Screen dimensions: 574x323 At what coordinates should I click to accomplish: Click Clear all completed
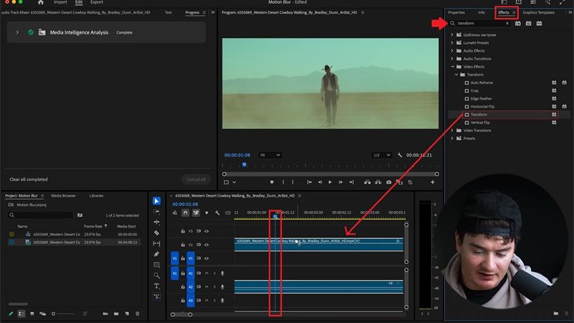click(x=29, y=179)
